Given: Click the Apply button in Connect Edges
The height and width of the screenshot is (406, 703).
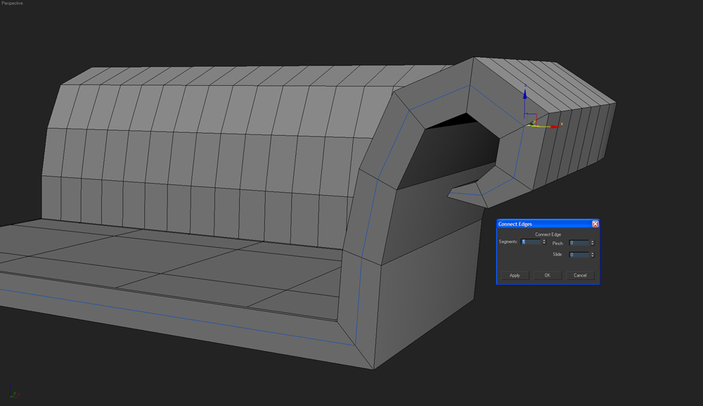Looking at the screenshot, I should (515, 275).
